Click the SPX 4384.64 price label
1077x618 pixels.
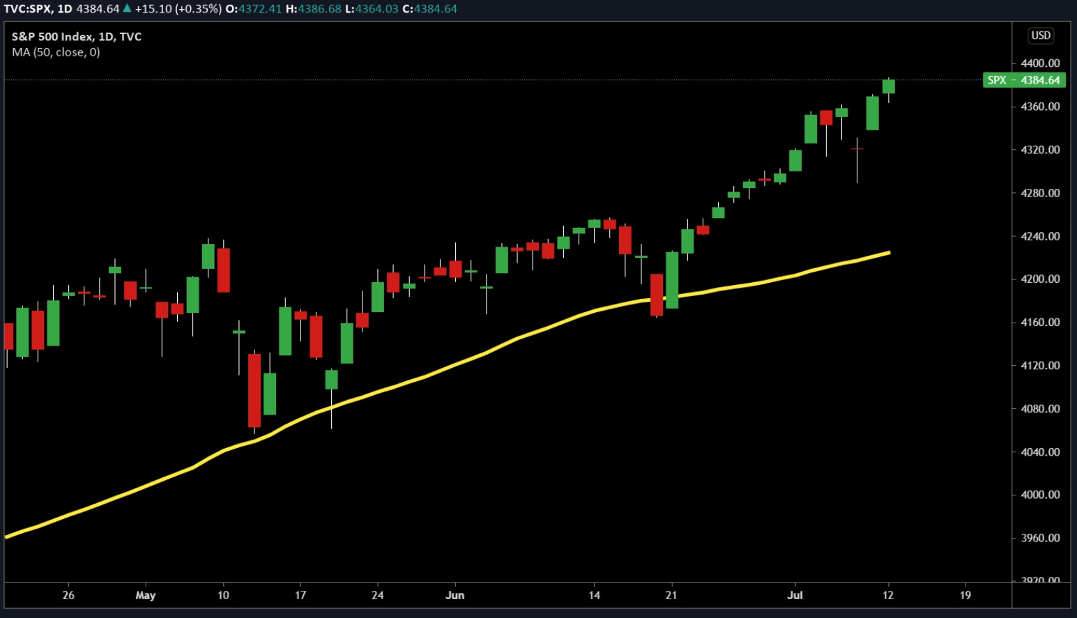[x=1024, y=80]
